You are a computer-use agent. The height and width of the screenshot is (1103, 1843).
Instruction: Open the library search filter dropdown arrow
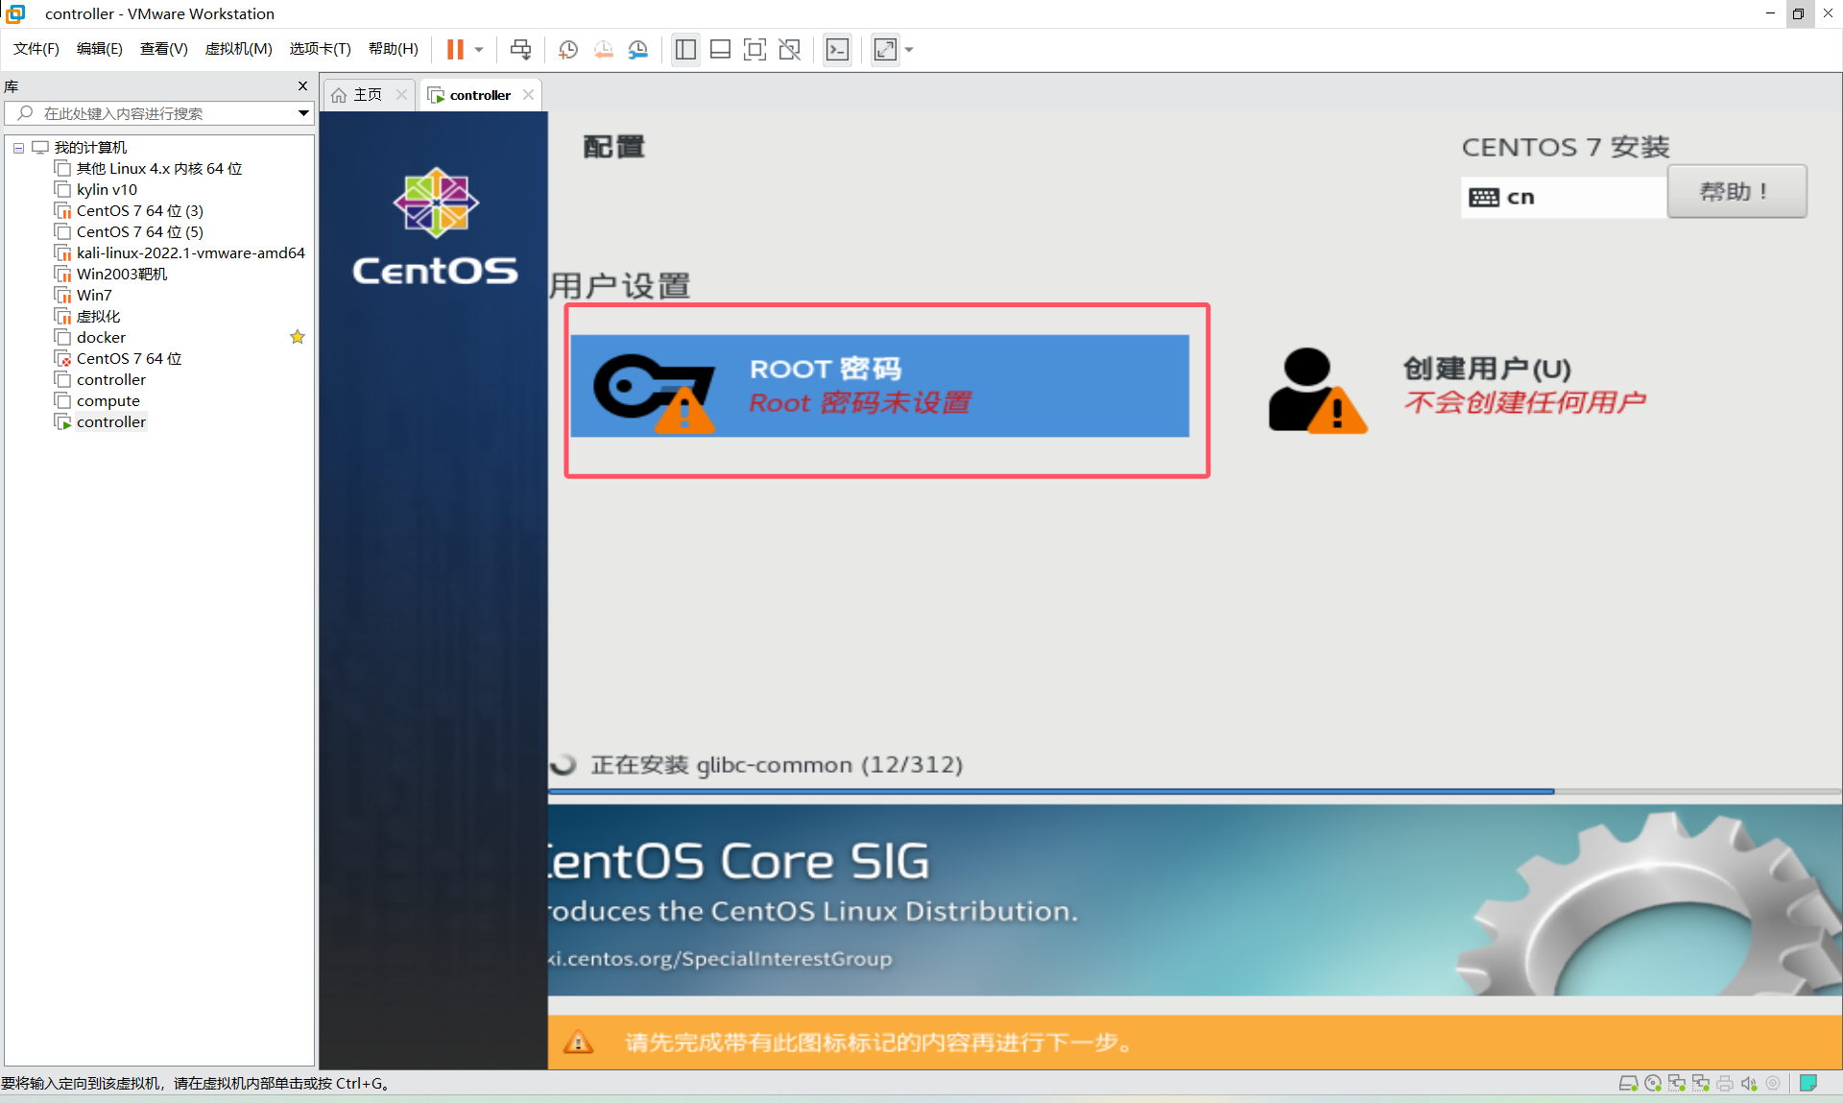(x=303, y=113)
